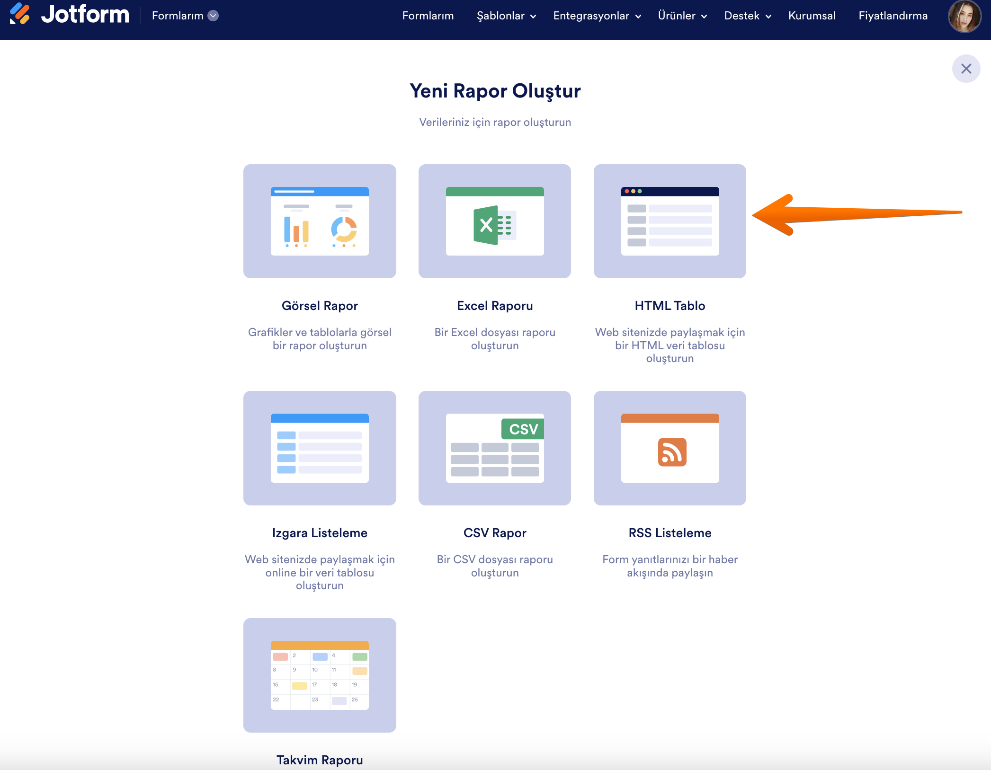This screenshot has width=991, height=770.
Task: Click the HTML Tablo title text
Action: (670, 306)
